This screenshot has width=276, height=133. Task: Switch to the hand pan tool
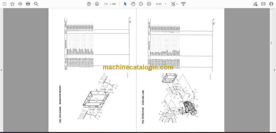(x=133, y=4)
